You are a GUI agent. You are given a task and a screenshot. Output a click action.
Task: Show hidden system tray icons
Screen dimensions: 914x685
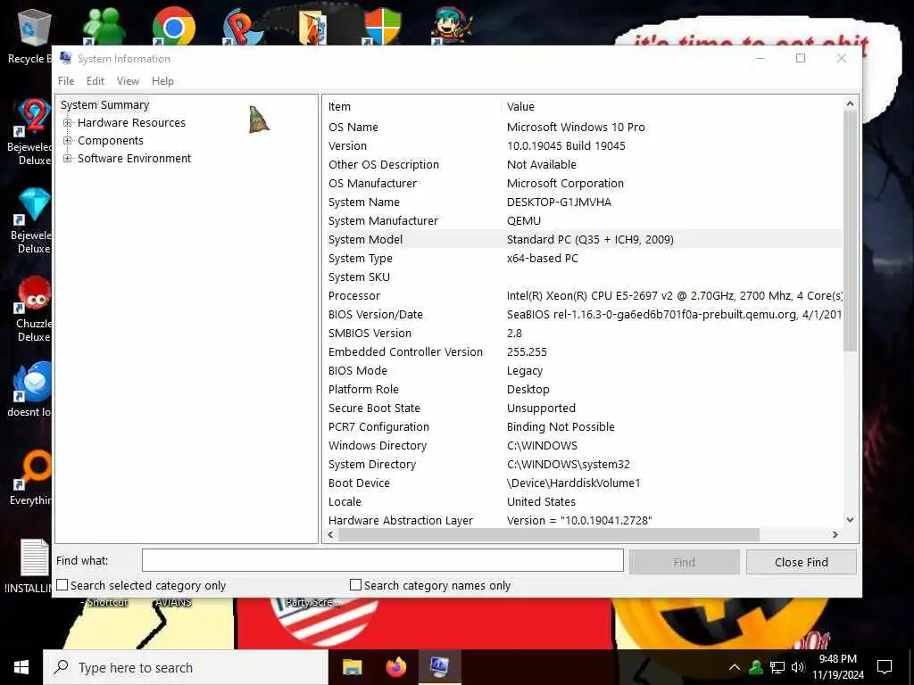[x=735, y=667]
